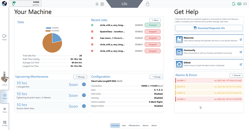This screenshot has height=130, width=249.
Task: Open the Config sidebar icon
Action: point(5,124)
